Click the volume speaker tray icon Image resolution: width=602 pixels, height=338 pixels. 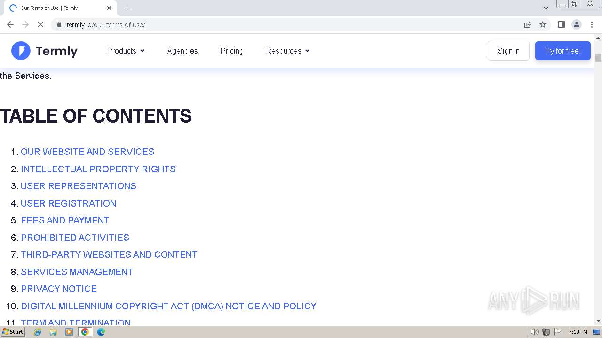click(535, 332)
